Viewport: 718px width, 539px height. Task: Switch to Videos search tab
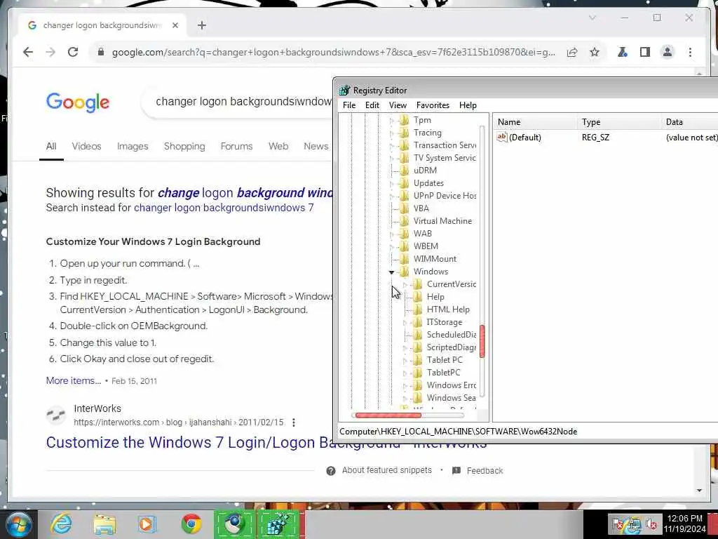(x=86, y=146)
